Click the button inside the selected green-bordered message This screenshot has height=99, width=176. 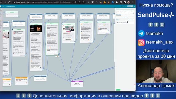coord(52,52)
